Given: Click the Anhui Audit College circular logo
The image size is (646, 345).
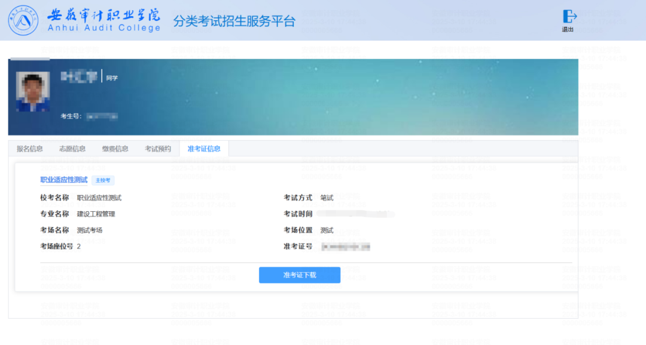Looking at the screenshot, I should click(23, 20).
